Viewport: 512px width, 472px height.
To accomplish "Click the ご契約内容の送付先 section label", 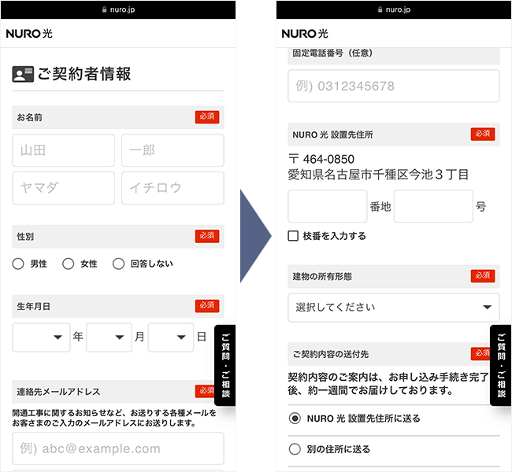I will [x=331, y=354].
